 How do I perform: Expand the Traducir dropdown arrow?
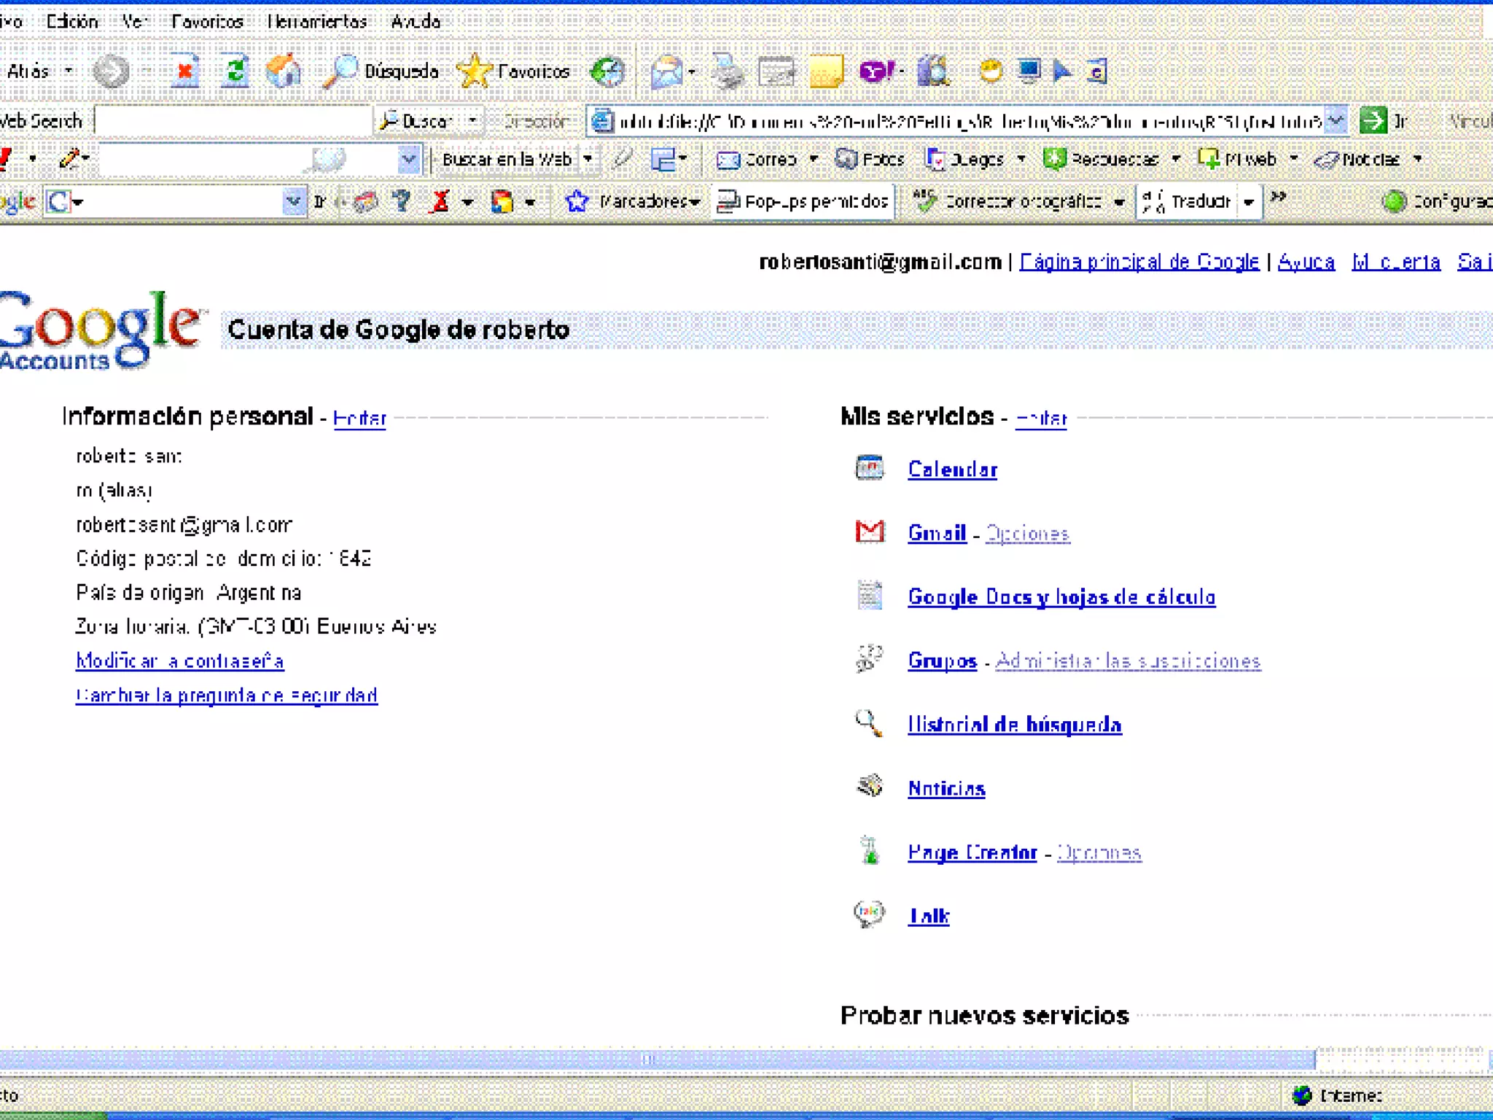(x=1249, y=202)
